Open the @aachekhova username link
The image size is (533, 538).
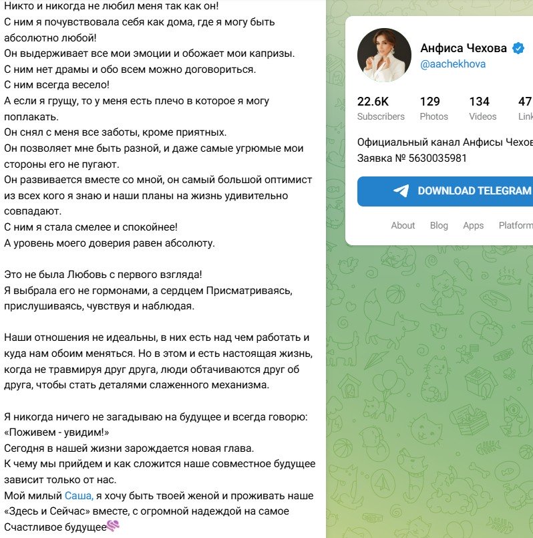pos(453,64)
